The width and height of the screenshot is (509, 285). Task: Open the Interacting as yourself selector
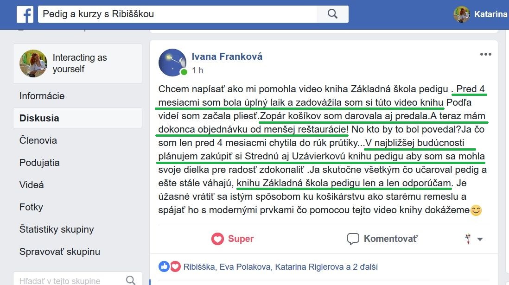pos(77,63)
